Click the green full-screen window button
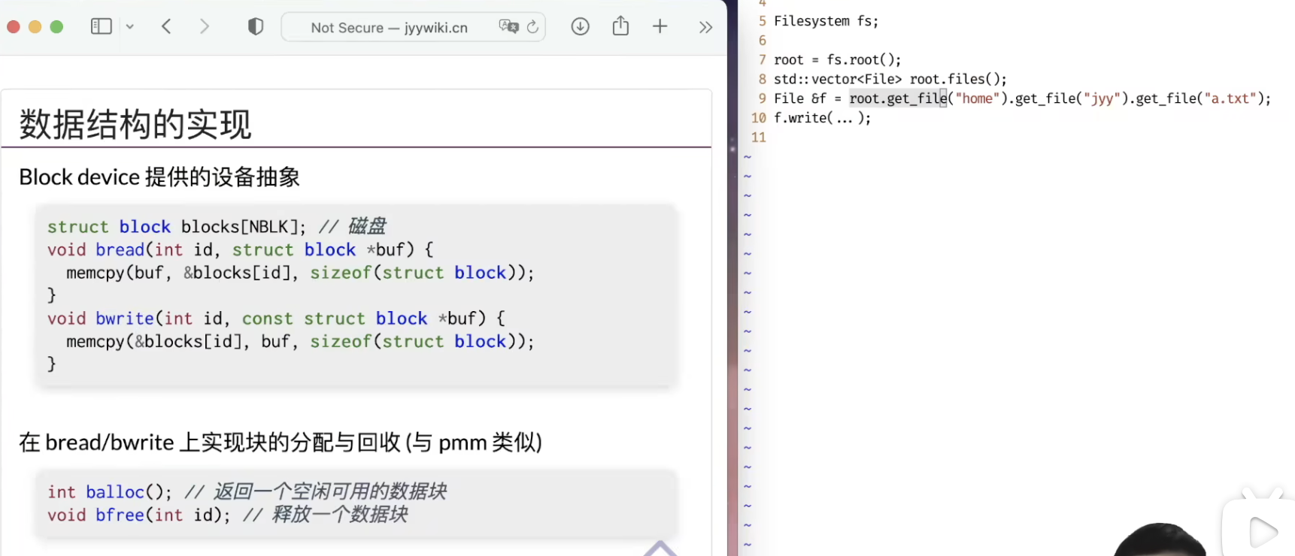This screenshot has height=556, width=1295. (x=56, y=26)
